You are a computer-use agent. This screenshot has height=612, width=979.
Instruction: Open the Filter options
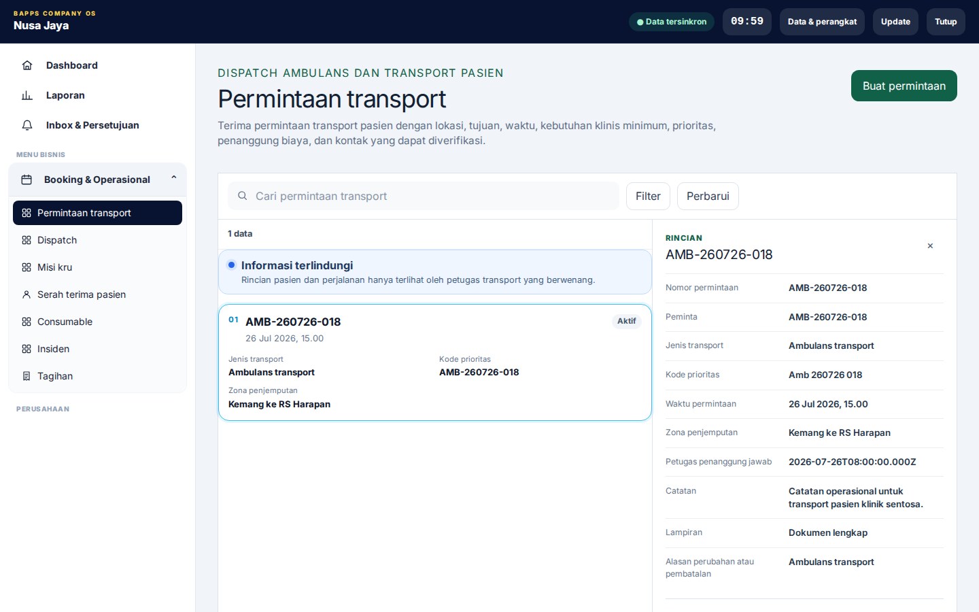[x=648, y=196]
